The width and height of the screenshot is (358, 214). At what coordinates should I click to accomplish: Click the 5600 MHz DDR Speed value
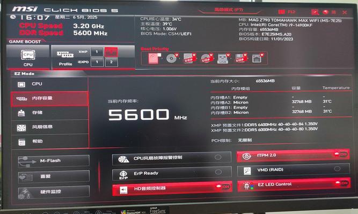(x=90, y=33)
